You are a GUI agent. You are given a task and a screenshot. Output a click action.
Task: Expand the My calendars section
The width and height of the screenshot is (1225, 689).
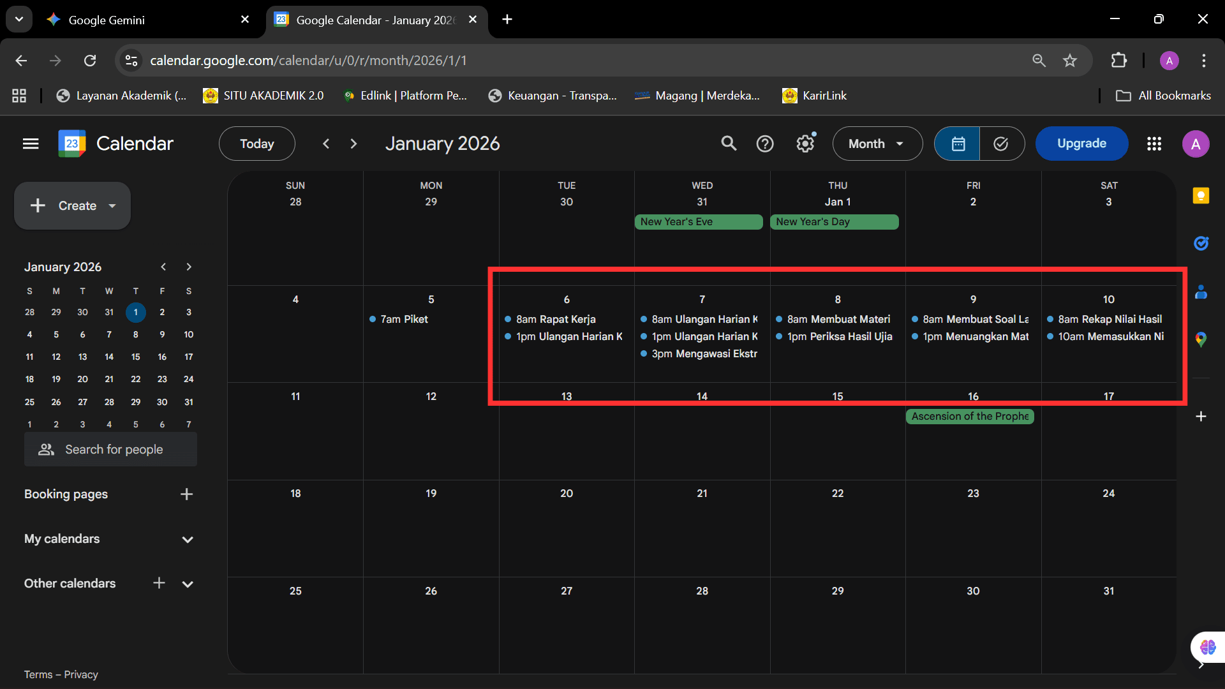click(188, 540)
